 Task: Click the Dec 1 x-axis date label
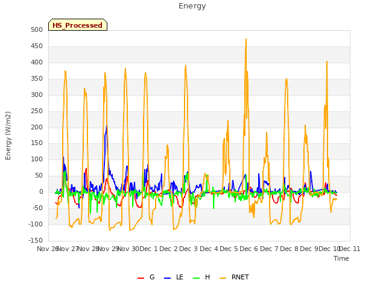click(149, 249)
